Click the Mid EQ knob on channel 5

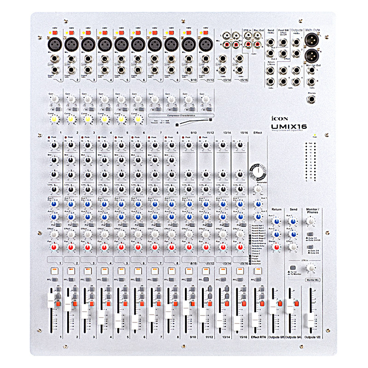click(121, 160)
